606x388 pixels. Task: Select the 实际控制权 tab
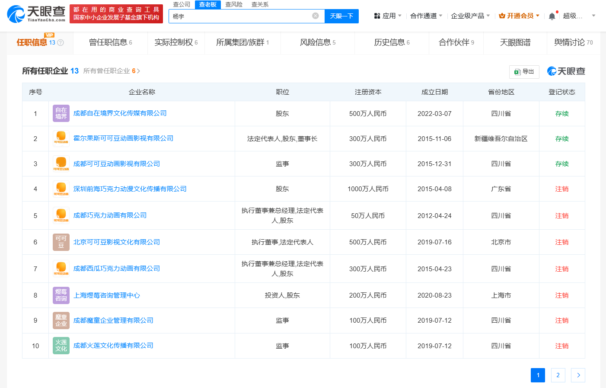tap(176, 42)
